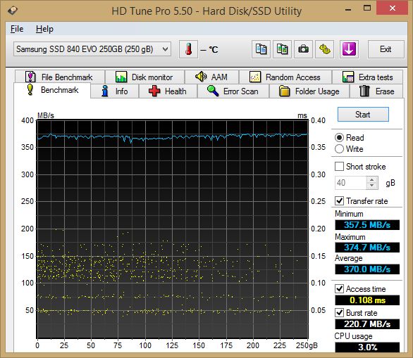Decrease short stroke value with down arrow
413x358 pixels.
371,186
